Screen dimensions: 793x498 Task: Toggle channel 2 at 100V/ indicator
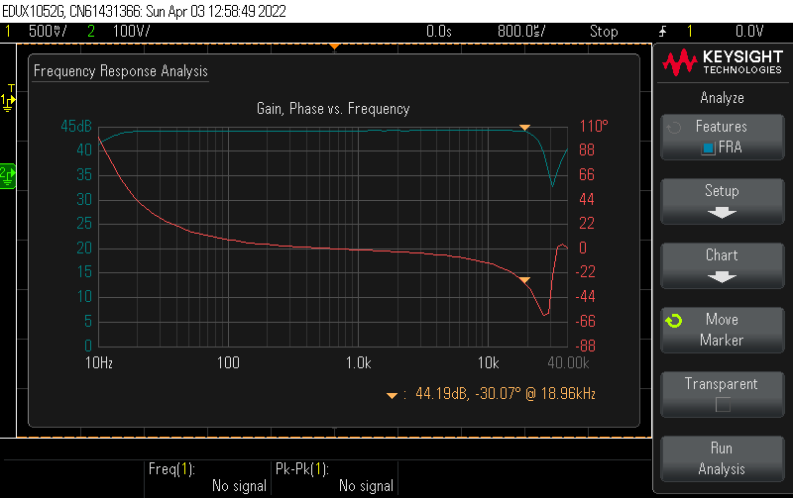114,32
